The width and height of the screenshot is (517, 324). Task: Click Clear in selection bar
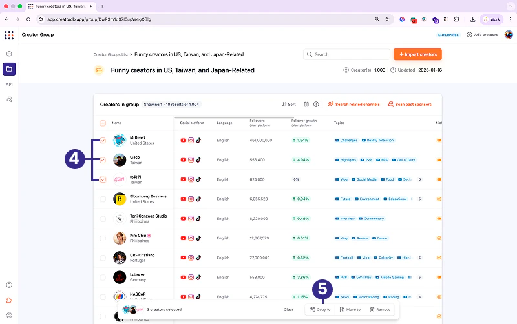pyautogui.click(x=288, y=310)
